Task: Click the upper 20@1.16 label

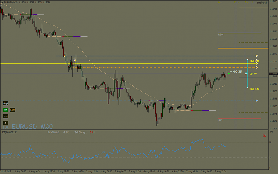Action: click(254, 61)
